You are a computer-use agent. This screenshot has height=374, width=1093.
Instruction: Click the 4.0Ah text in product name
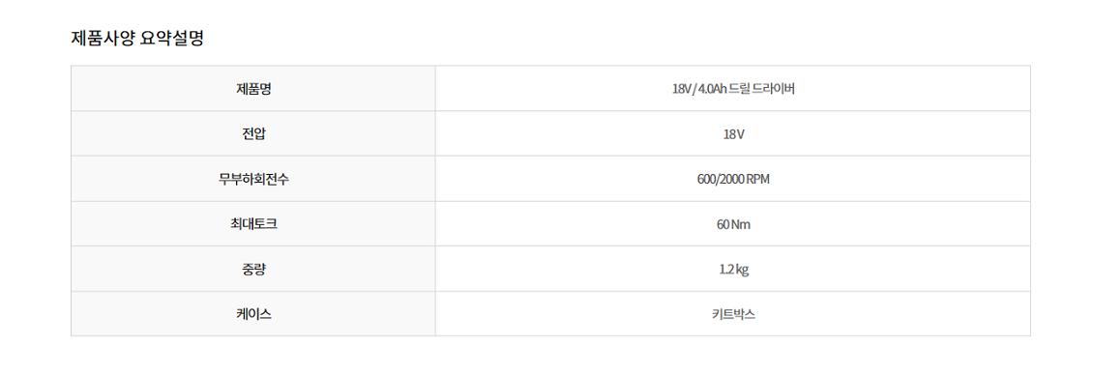[x=711, y=89]
